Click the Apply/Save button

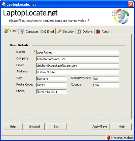100,126
